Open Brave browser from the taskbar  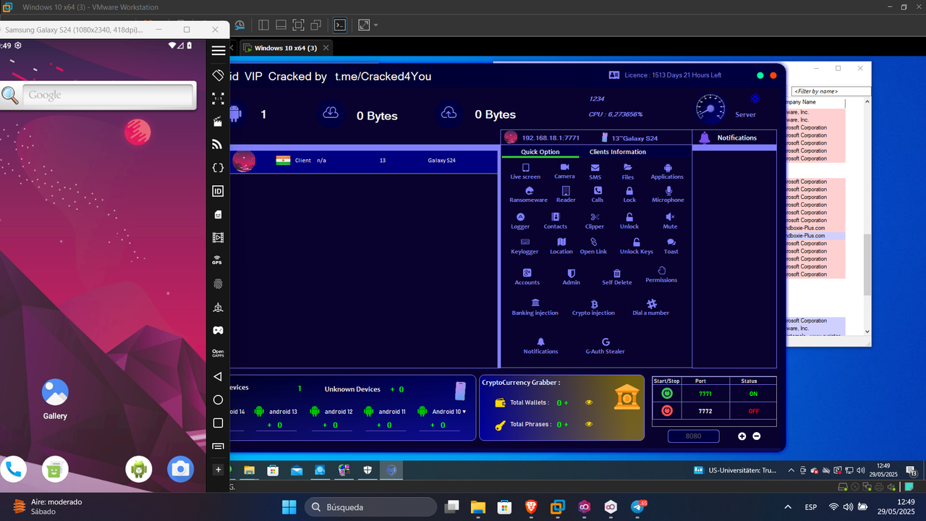click(531, 507)
